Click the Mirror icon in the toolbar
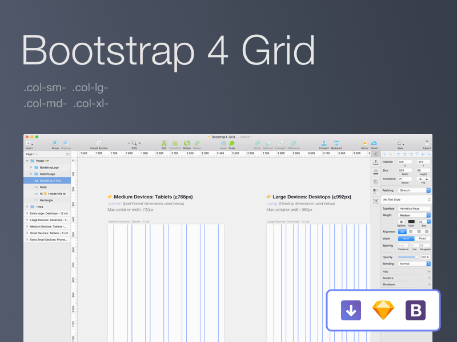Viewport: 457px width, 342px height. point(365,142)
